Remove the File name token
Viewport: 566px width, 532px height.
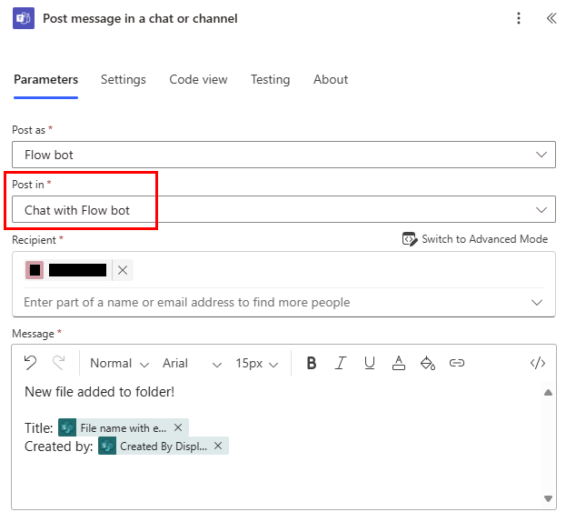pos(178,427)
